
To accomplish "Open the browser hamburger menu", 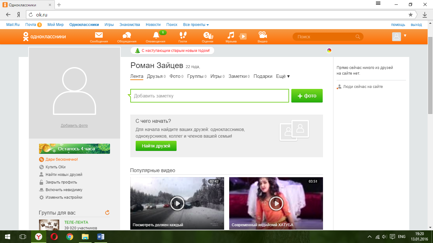I will point(378,3).
